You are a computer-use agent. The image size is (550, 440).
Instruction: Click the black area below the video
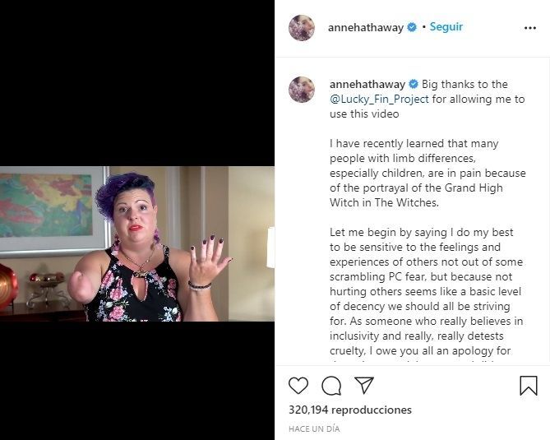click(137, 381)
